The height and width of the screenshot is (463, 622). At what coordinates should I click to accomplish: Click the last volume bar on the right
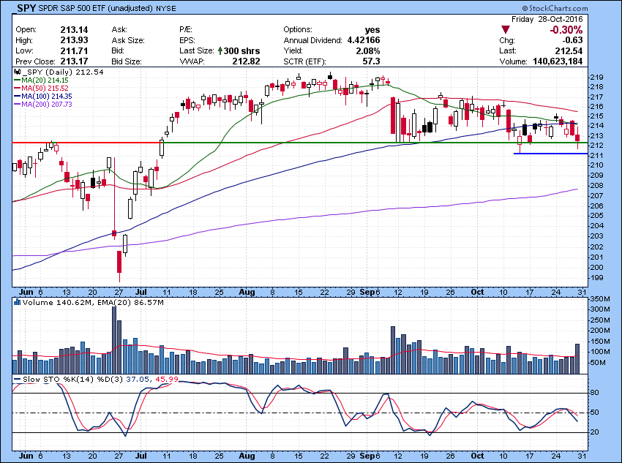click(577, 358)
